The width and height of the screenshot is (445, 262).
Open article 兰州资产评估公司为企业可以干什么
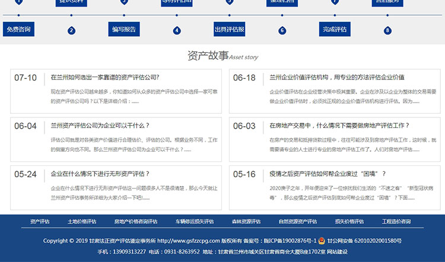pos(100,126)
